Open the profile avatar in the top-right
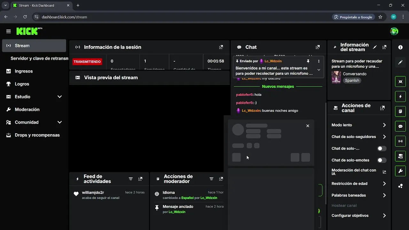 (394, 31)
